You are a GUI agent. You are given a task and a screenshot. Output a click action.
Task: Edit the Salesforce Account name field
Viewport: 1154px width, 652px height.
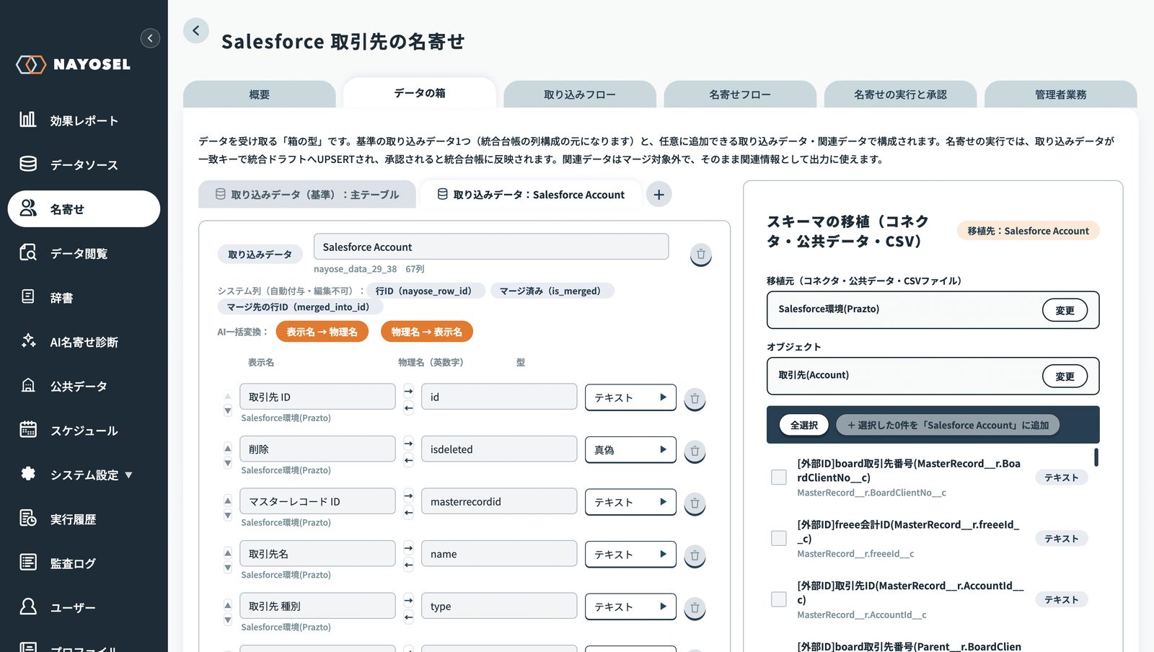(x=491, y=247)
